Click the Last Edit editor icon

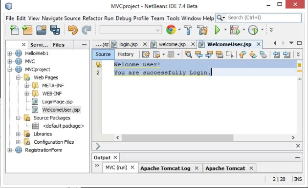(146, 55)
